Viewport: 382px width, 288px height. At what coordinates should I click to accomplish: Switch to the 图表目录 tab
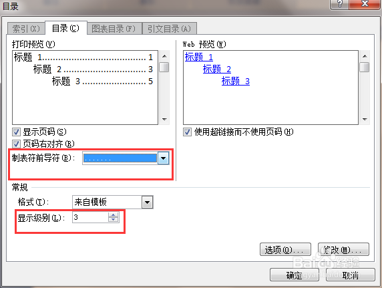pos(114,29)
